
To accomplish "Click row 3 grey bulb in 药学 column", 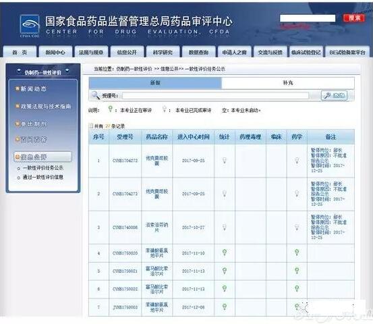I will coord(297,227).
